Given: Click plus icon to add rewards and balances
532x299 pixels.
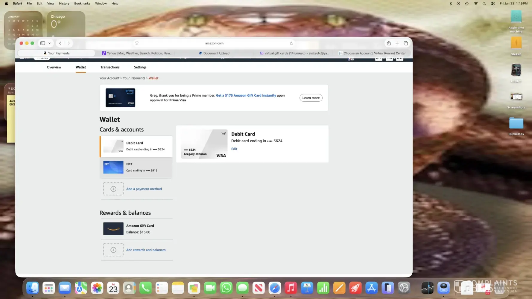Looking at the screenshot, I should click(113, 250).
